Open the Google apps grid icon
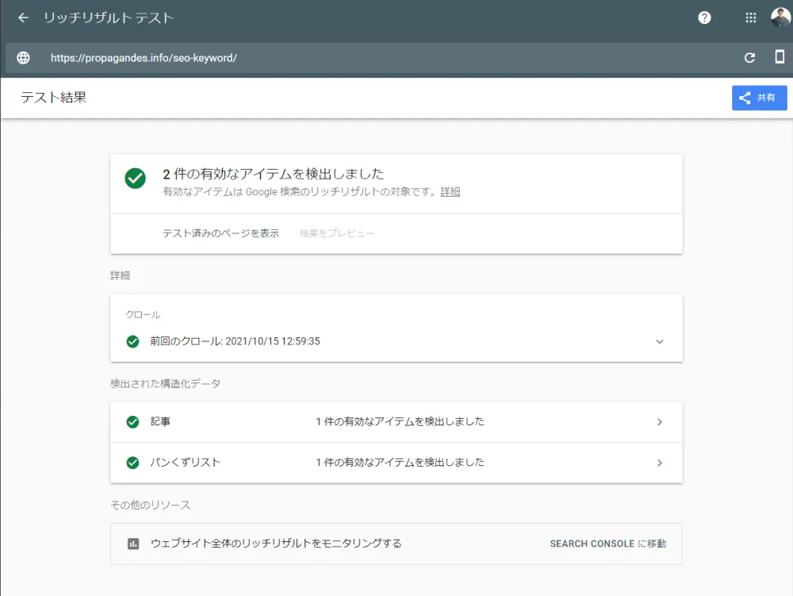 coord(749,17)
